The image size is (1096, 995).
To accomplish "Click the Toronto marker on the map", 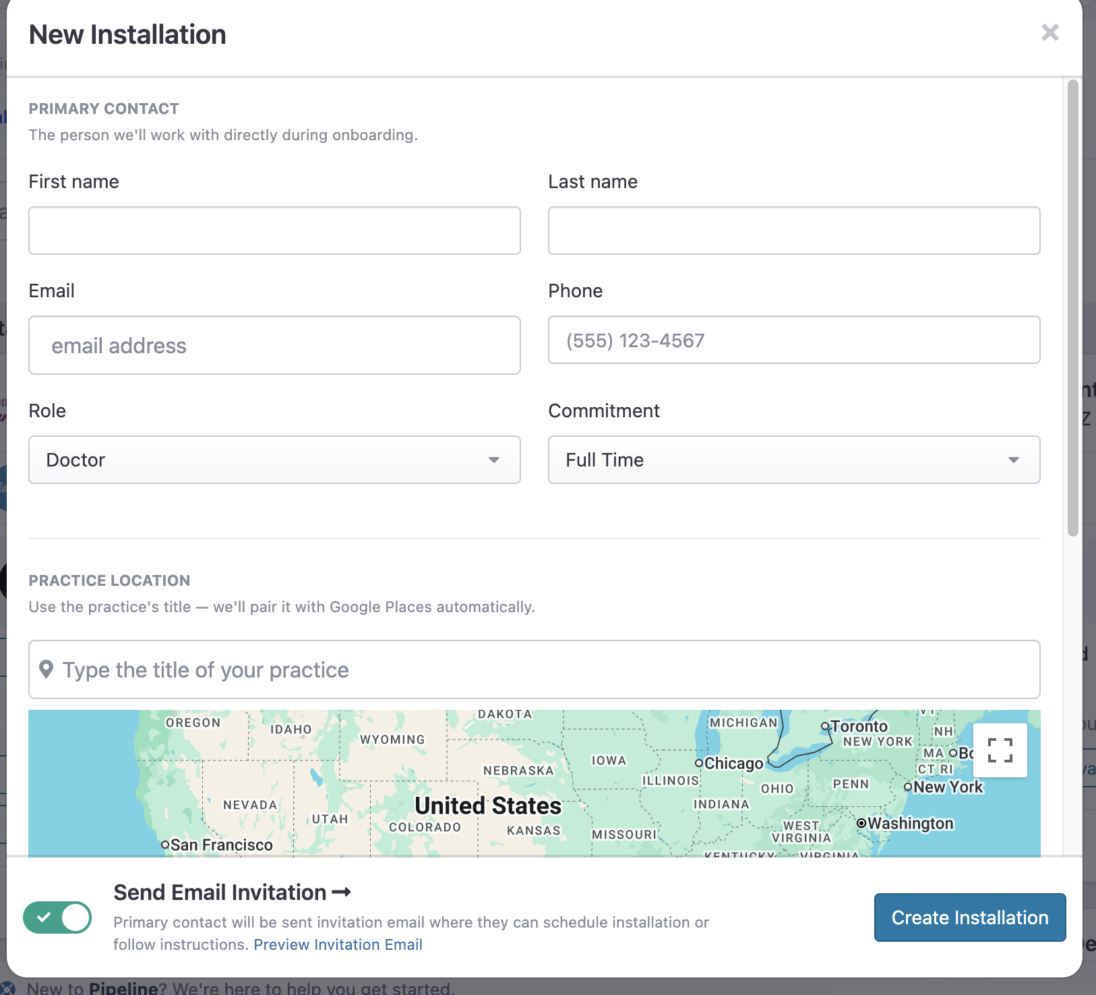I will pos(825,726).
